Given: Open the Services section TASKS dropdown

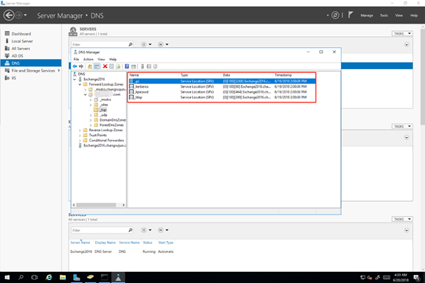Looking at the screenshot, I should coord(402,219).
